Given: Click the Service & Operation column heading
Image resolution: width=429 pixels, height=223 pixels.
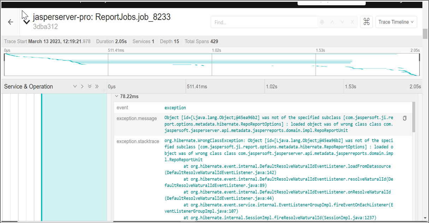Looking at the screenshot, I should 29,86.
